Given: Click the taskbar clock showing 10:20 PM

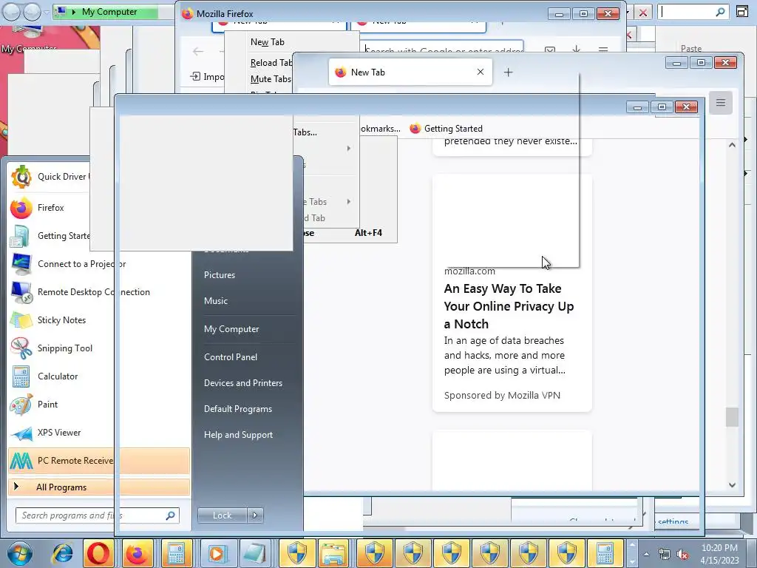Looking at the screenshot, I should point(719,554).
